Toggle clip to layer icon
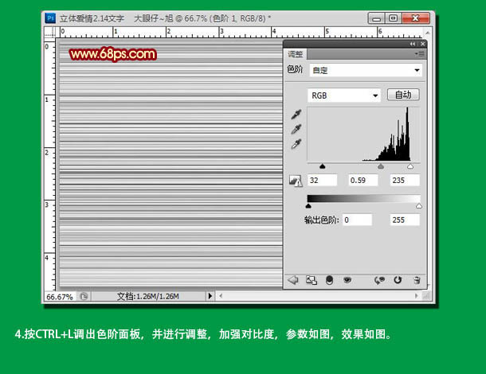 (x=330, y=280)
